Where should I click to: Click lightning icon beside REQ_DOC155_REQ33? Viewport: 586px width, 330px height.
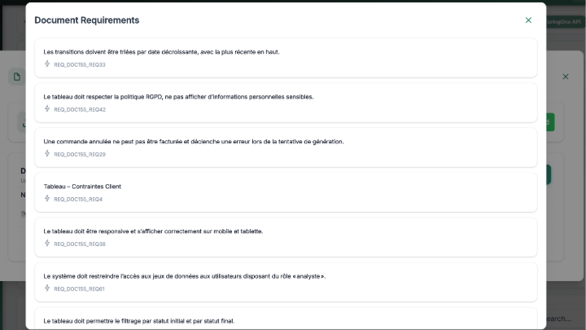pos(47,64)
